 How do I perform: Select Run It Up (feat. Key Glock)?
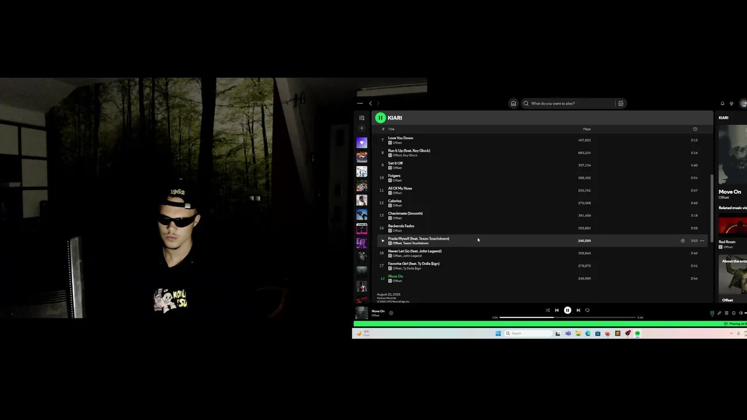pyautogui.click(x=542, y=153)
